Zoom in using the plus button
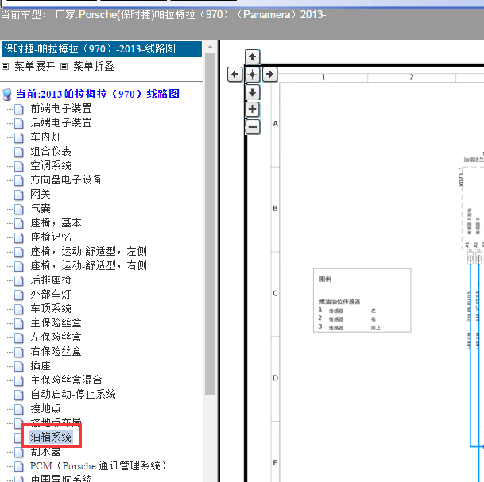Image resolution: width=484 pixels, height=482 pixels. 252,109
